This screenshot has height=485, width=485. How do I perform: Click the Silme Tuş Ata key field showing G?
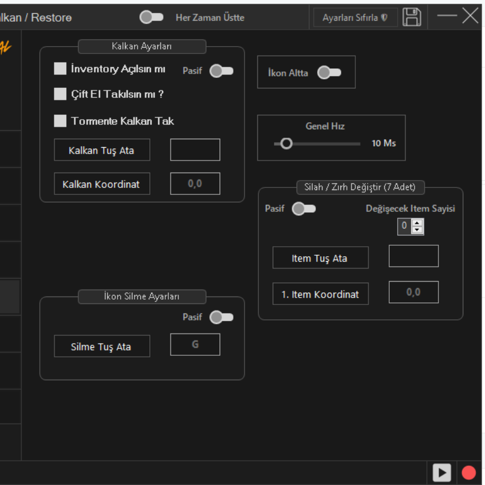click(195, 345)
